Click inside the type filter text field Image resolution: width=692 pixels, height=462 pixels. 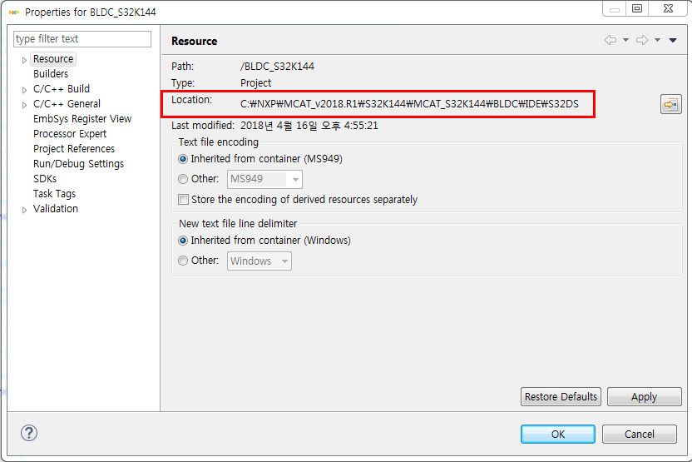click(82, 39)
